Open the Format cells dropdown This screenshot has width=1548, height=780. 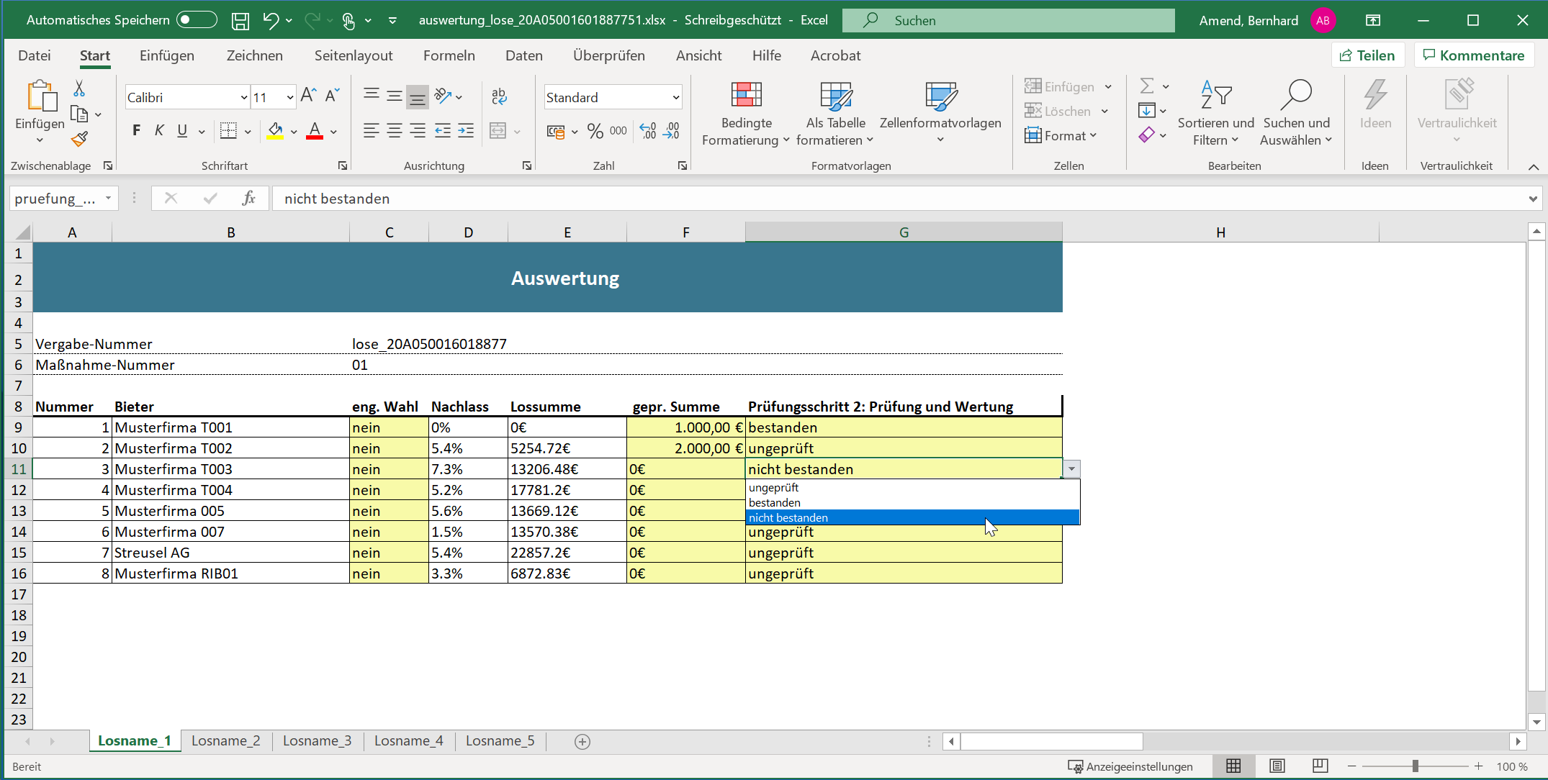click(1061, 136)
